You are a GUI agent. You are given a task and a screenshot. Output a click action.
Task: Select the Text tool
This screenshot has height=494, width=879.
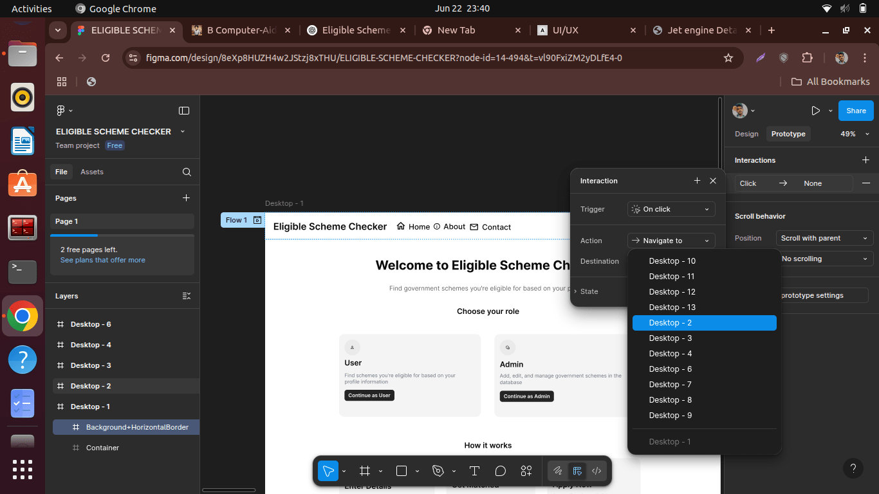[x=474, y=471]
